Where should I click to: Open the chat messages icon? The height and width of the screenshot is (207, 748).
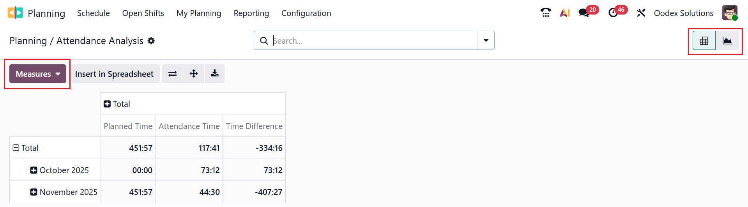click(x=584, y=13)
